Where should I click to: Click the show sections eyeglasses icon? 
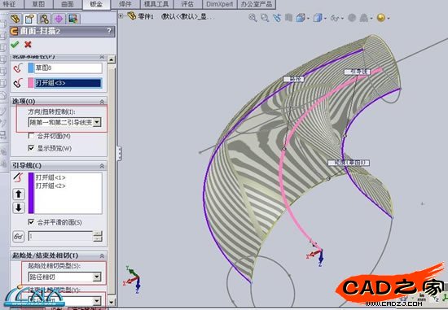pos(19,236)
